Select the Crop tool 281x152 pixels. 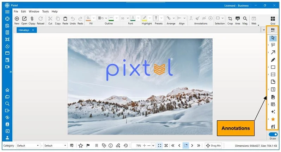(x=230, y=19)
